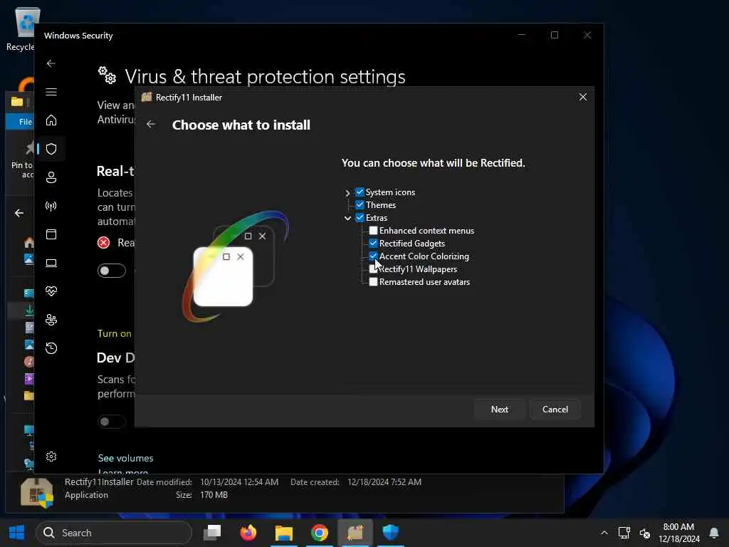This screenshot has width=729, height=547.
Task: Open Protection history clock icon
Action: 51,348
